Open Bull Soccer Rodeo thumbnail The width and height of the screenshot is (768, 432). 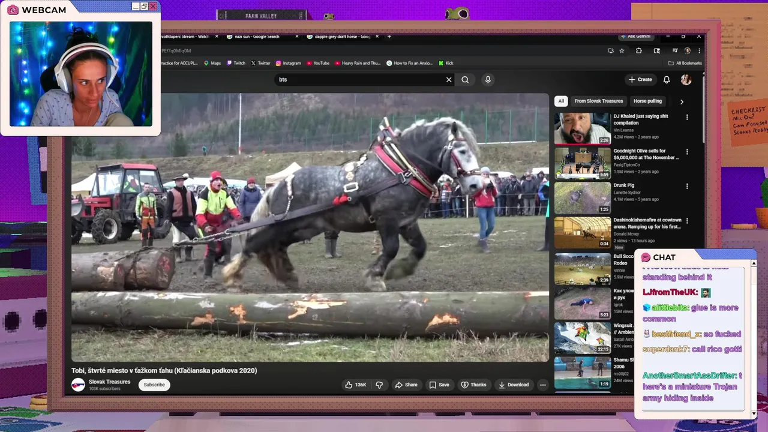(x=582, y=269)
